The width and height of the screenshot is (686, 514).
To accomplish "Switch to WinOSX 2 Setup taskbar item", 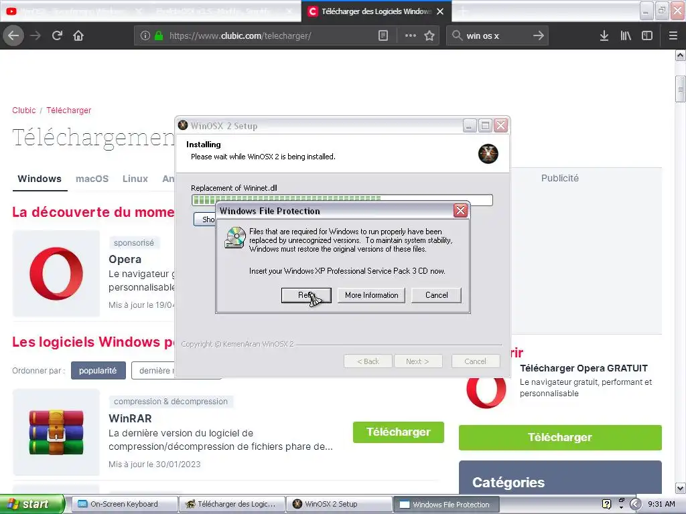I will [339, 504].
